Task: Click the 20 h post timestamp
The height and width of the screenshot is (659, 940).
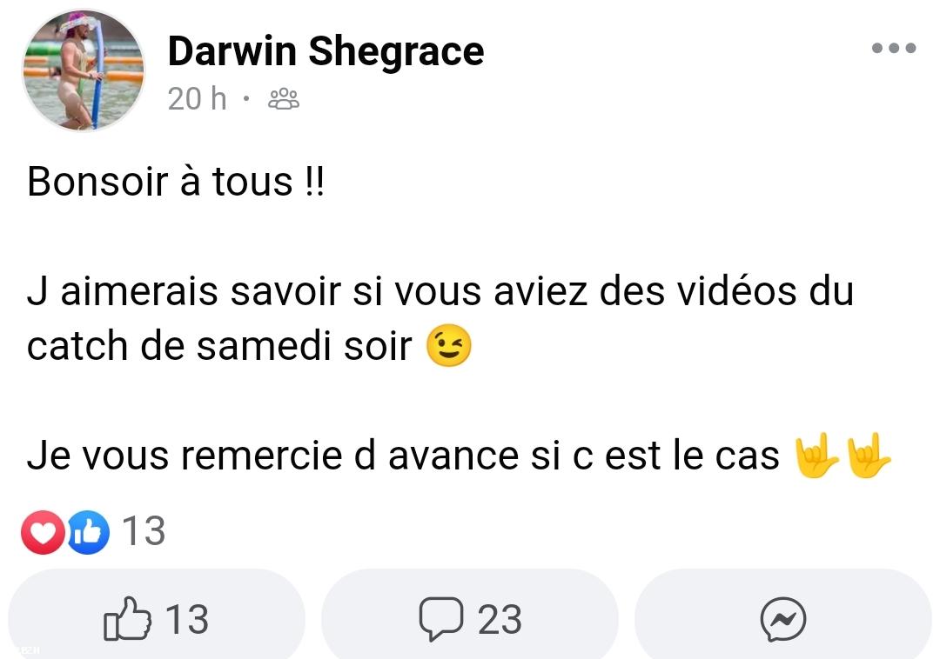Action: click(x=198, y=99)
